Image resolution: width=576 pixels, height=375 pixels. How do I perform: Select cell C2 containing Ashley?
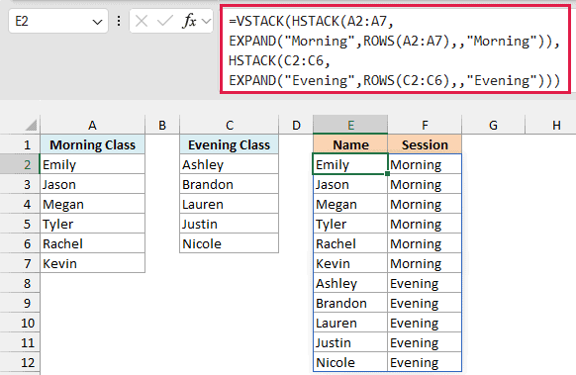[230, 164]
